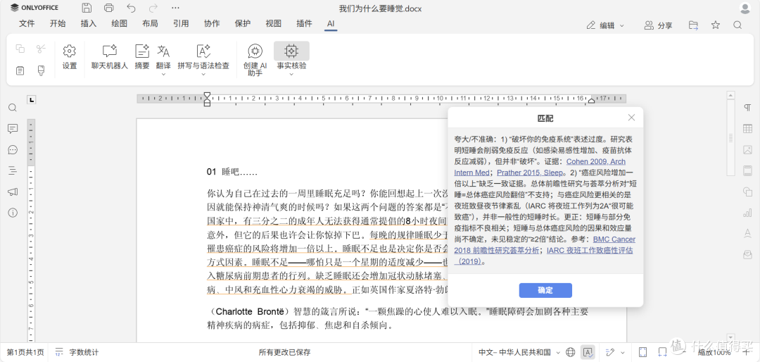Click the Save icon in title bar
Image resolution: width=760 pixels, height=362 pixels.
pos(87,8)
